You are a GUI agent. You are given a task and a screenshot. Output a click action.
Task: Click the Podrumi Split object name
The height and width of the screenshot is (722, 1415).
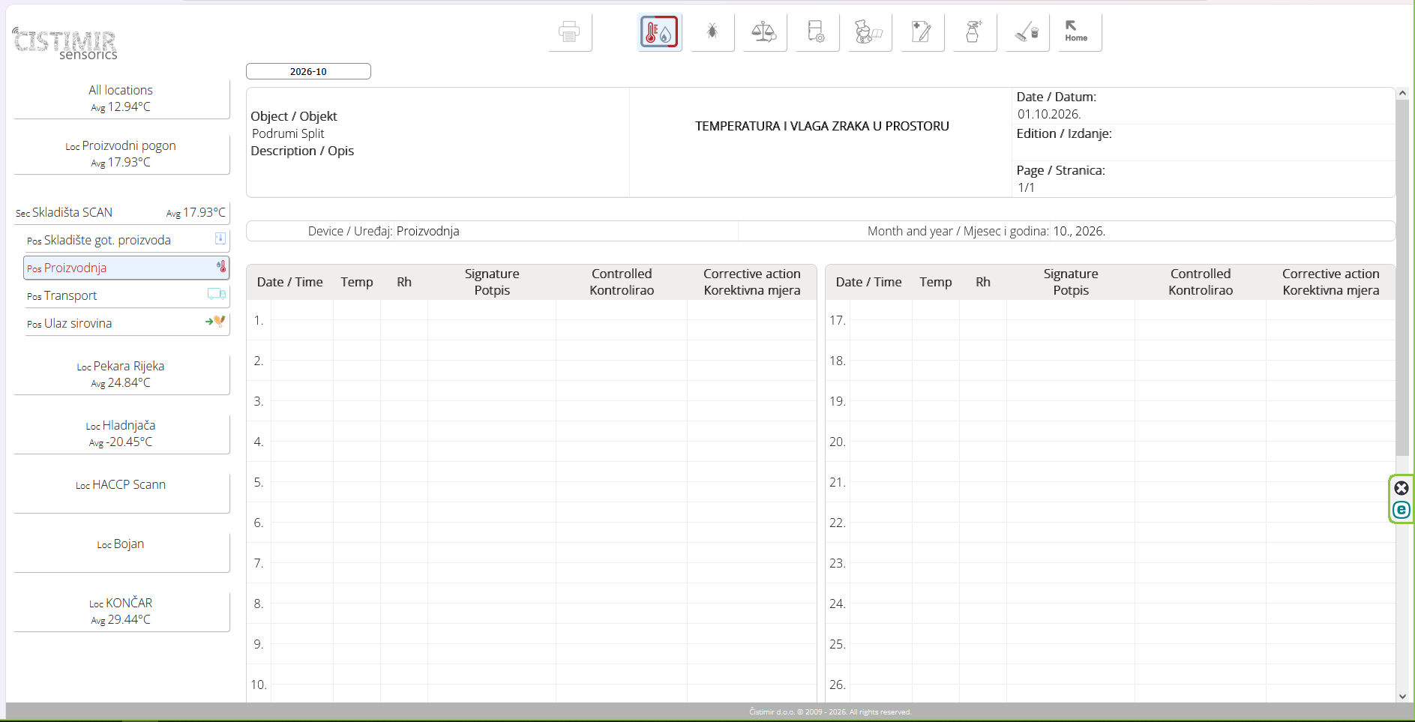click(288, 133)
